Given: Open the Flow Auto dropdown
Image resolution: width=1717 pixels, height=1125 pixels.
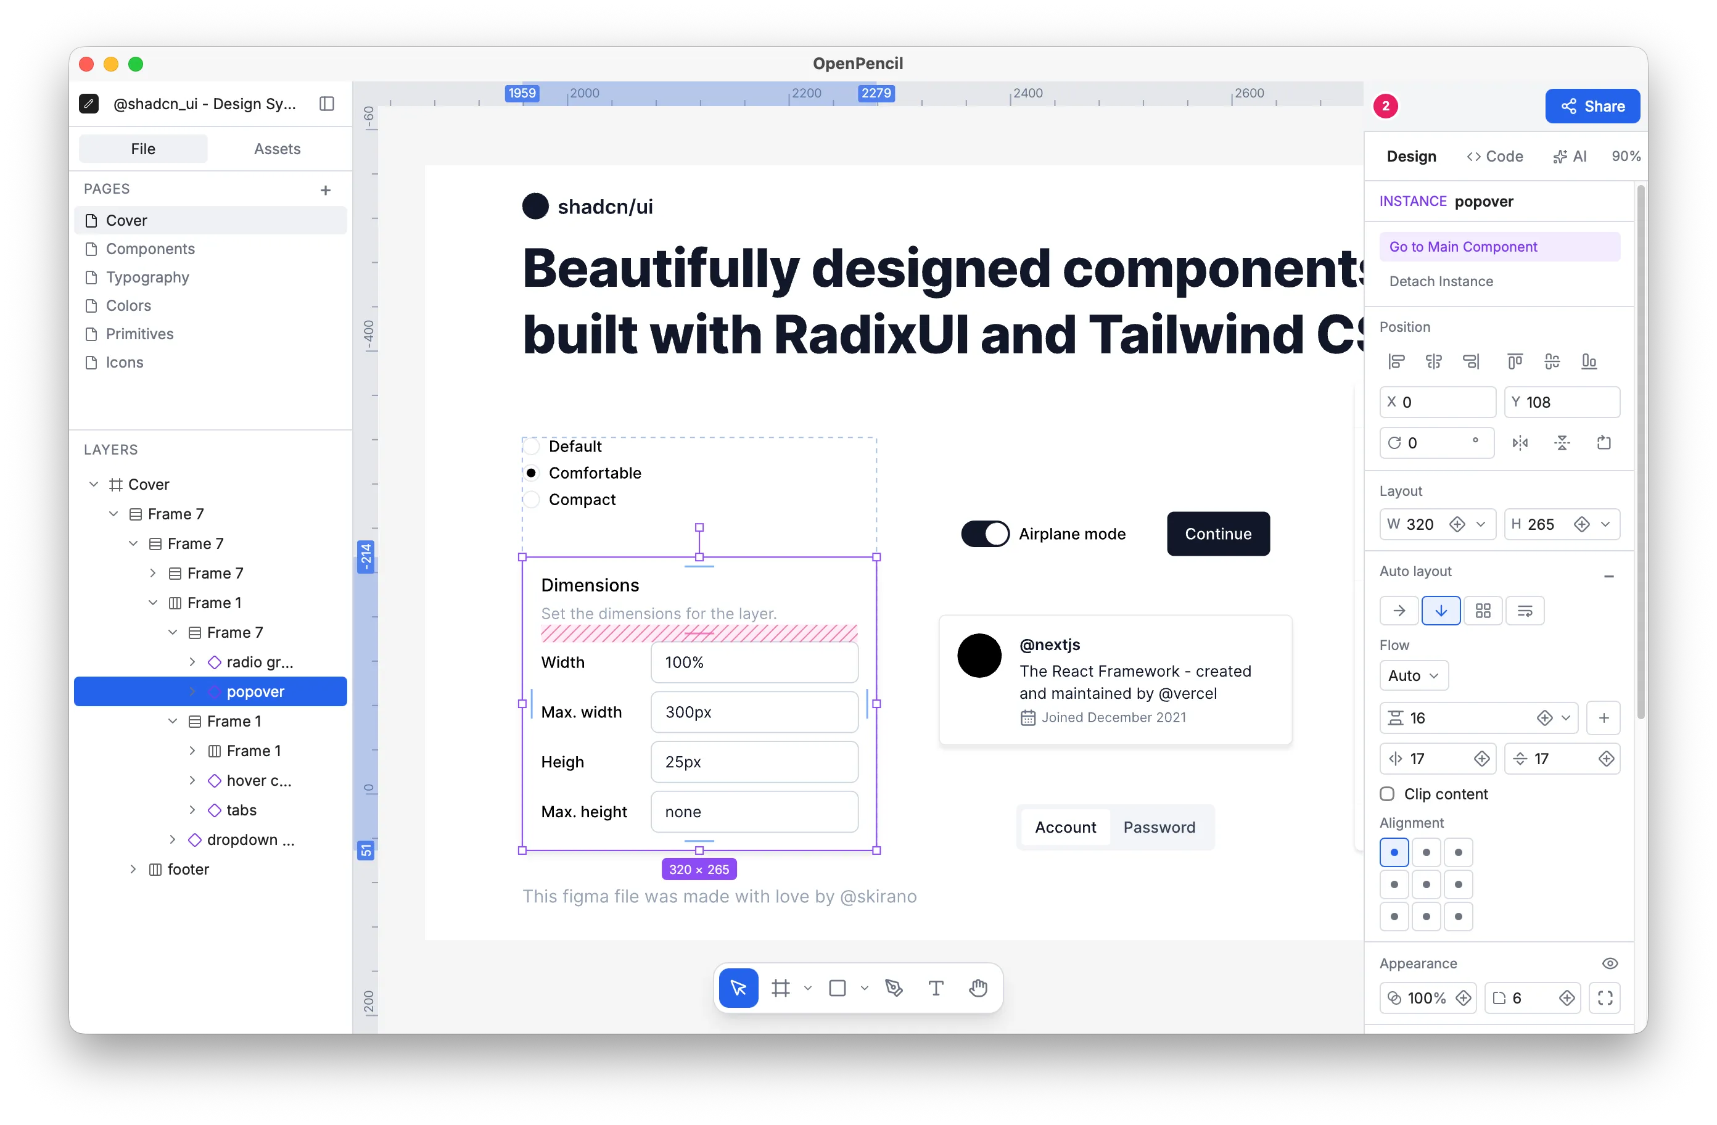Looking at the screenshot, I should click(x=1414, y=675).
